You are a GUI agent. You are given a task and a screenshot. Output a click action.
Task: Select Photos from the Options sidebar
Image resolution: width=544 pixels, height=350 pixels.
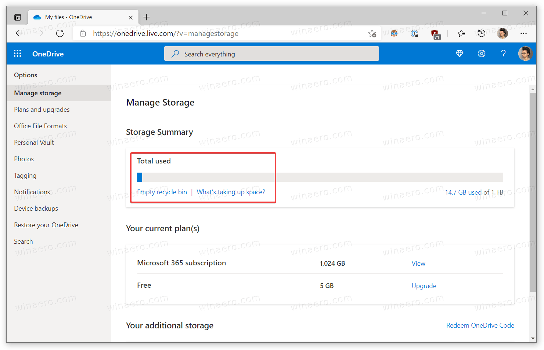click(24, 159)
